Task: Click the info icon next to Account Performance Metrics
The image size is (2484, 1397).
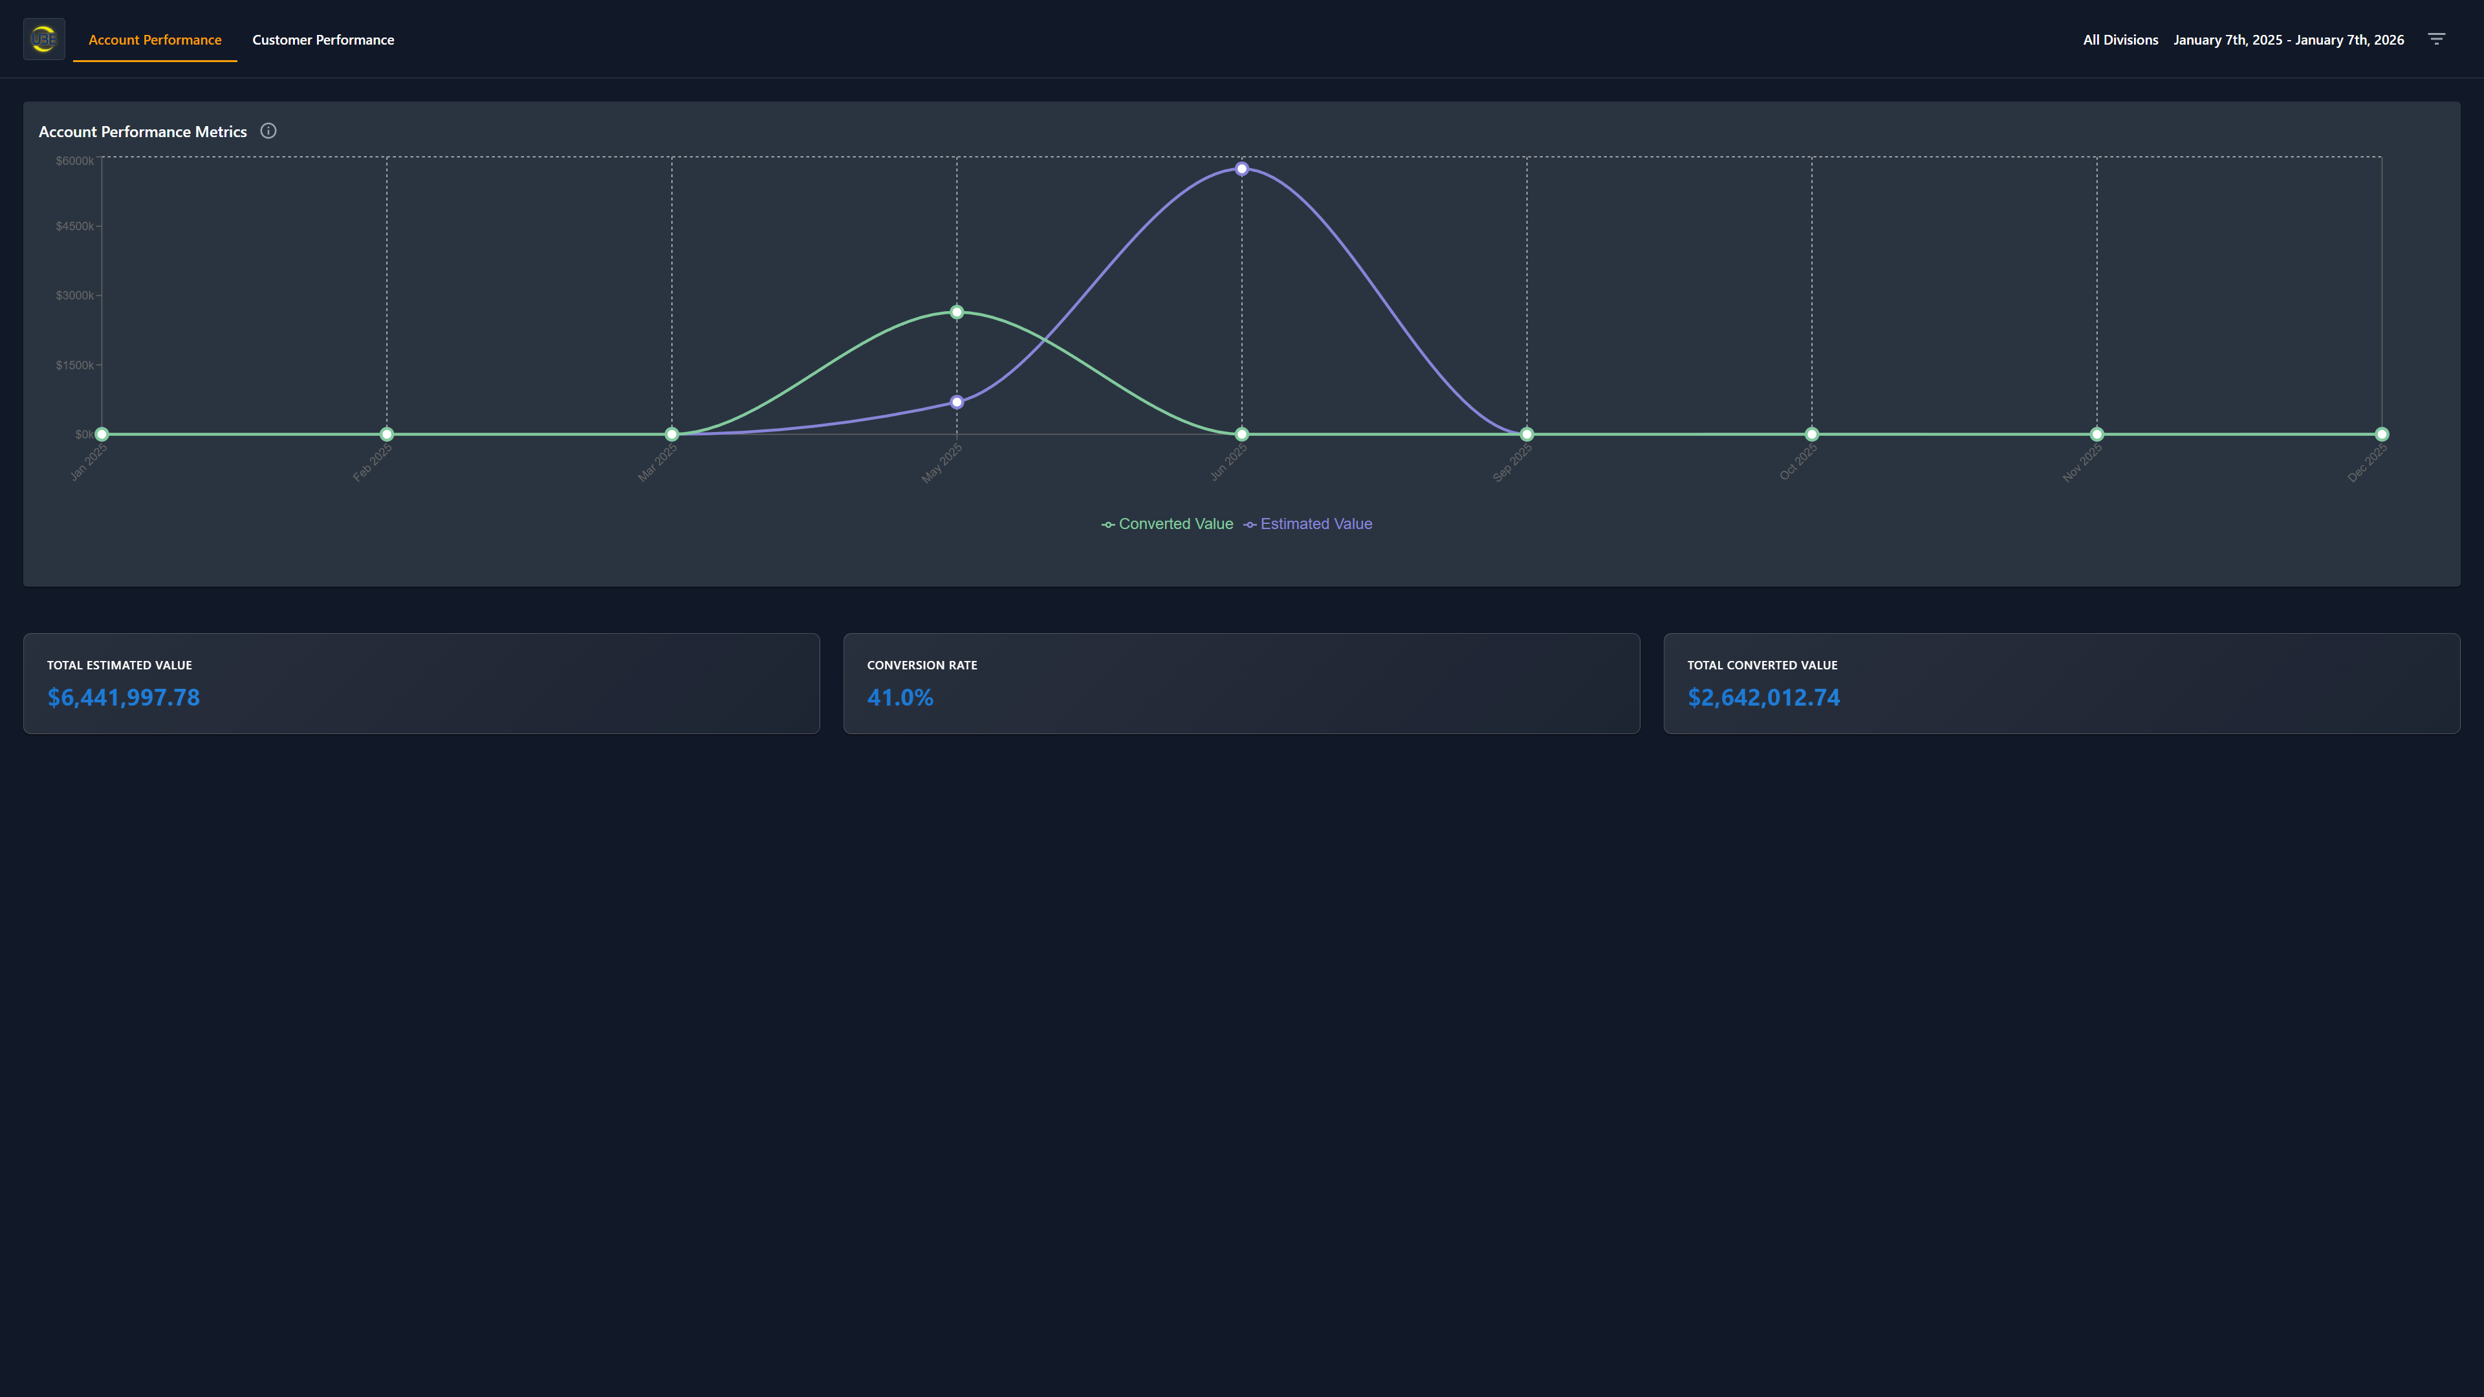Action: [268, 130]
